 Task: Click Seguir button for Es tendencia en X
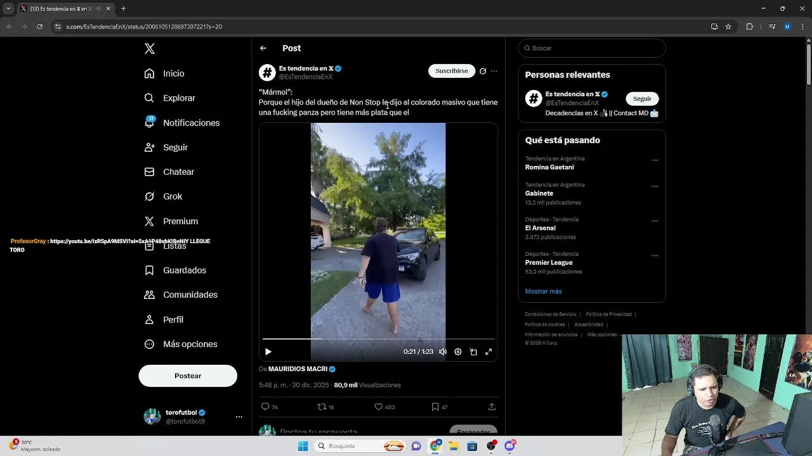tap(642, 99)
